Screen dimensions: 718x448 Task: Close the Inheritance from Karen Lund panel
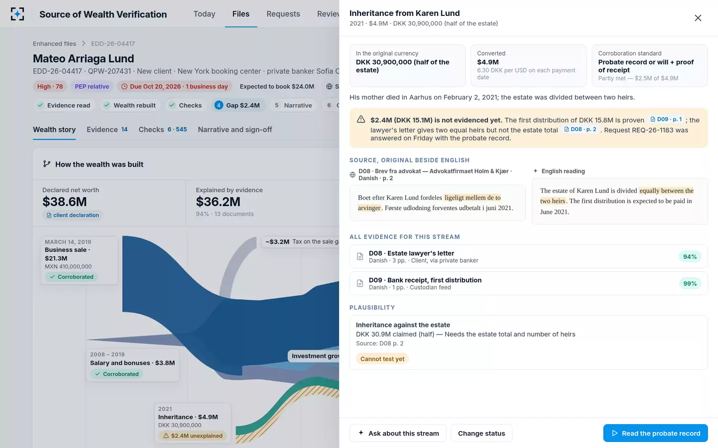click(698, 18)
